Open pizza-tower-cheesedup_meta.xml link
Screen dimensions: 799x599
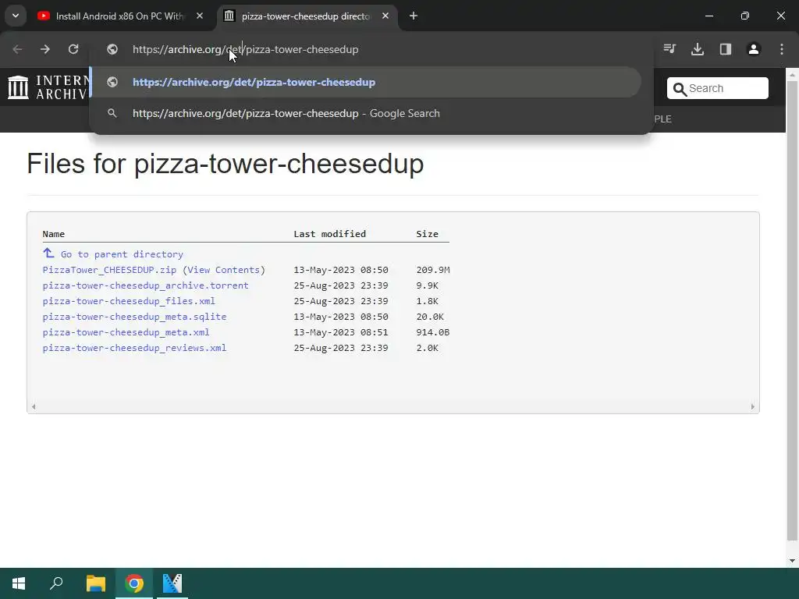tap(126, 332)
